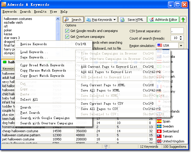Click the application icon in title bar
This screenshot has height=153, width=192.
click(4, 4)
